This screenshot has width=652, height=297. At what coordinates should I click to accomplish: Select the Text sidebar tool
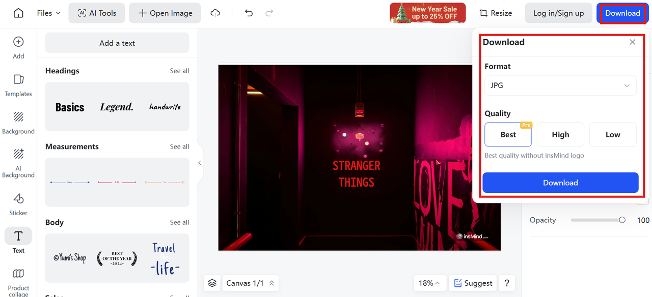point(18,241)
